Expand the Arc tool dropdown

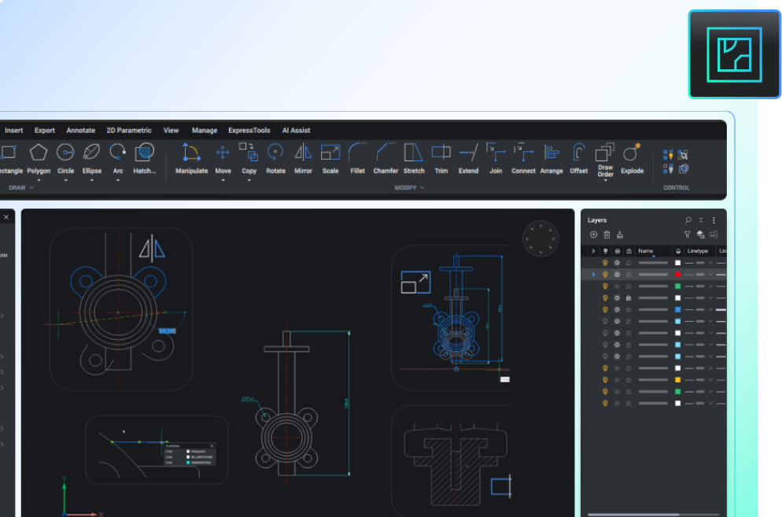point(118,180)
